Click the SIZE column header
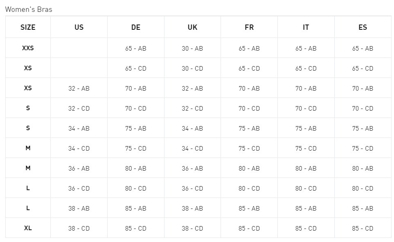 pos(28,27)
